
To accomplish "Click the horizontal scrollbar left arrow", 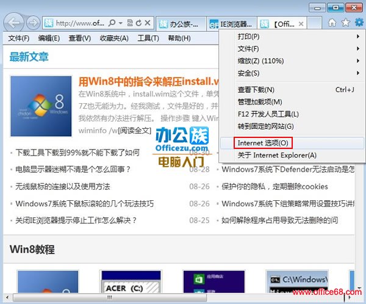I will pos(7,297).
